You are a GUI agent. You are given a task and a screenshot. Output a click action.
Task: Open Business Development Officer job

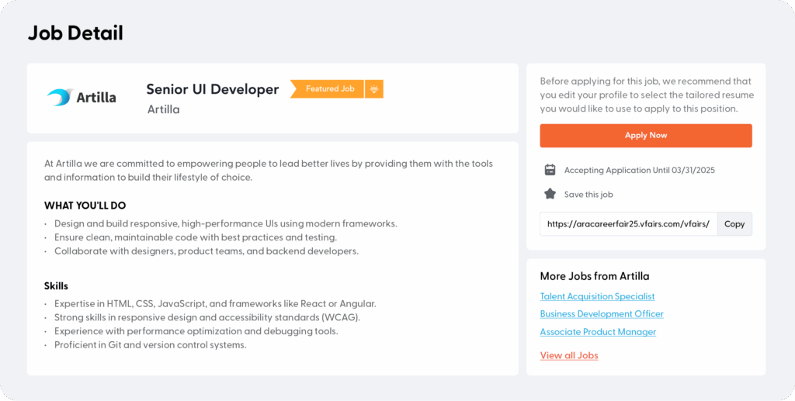(x=602, y=314)
